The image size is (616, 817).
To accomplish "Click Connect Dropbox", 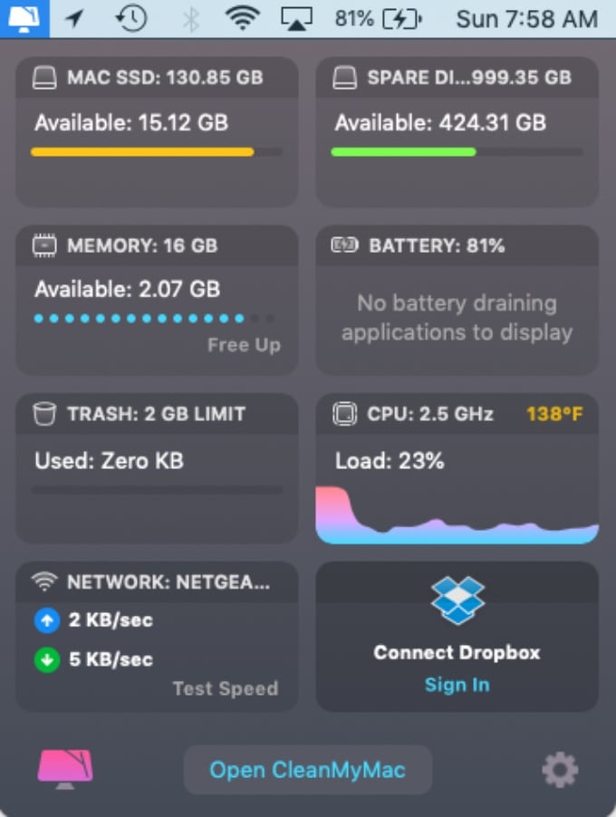I will point(457,652).
